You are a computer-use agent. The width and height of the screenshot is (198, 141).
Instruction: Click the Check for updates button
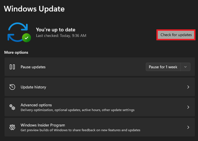pos(176,35)
